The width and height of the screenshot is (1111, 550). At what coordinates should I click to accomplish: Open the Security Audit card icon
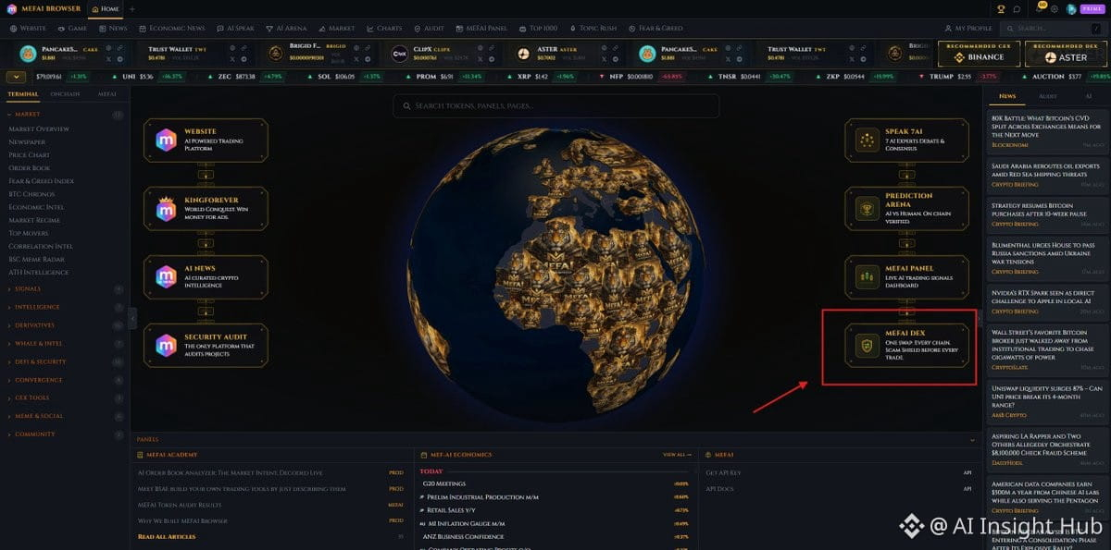point(166,345)
